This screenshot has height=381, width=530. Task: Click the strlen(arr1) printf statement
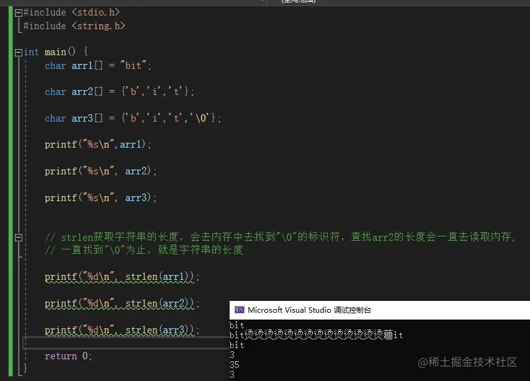pyautogui.click(x=122, y=277)
